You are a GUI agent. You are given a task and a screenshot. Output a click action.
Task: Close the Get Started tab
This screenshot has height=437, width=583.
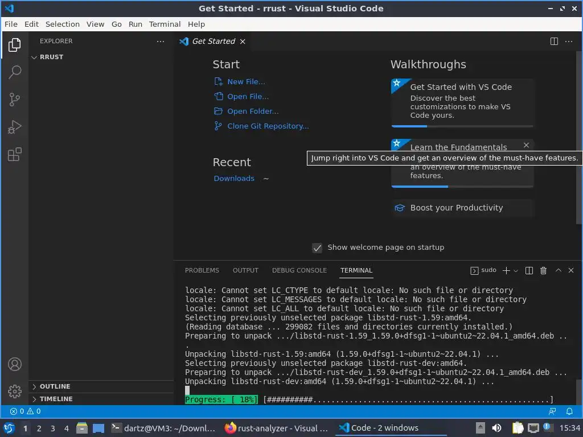tap(243, 41)
